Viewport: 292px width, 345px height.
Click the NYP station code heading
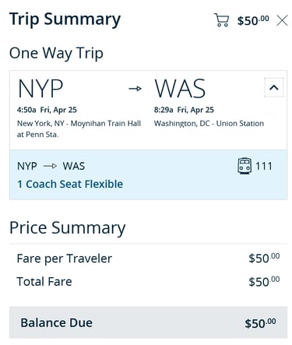coord(40,88)
